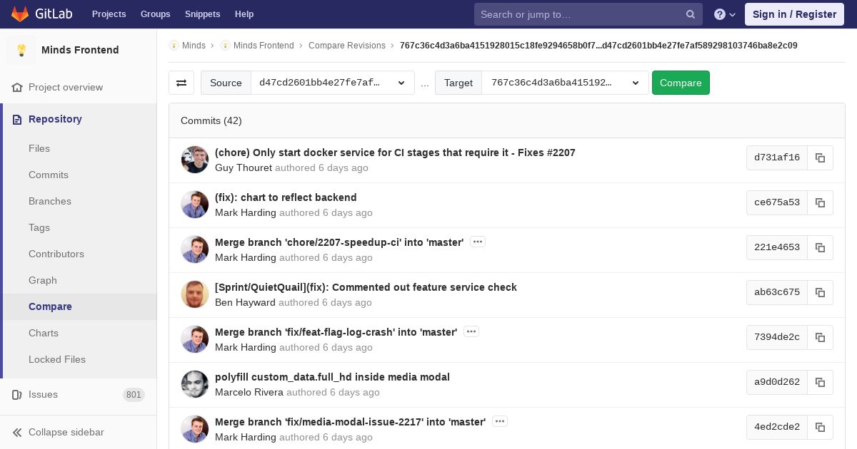This screenshot has width=857, height=449.
Task: Click the Project overview home icon
Action: pyautogui.click(x=17, y=87)
